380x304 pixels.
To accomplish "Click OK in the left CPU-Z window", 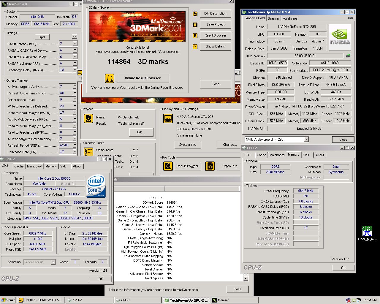I will click(x=101, y=279).
